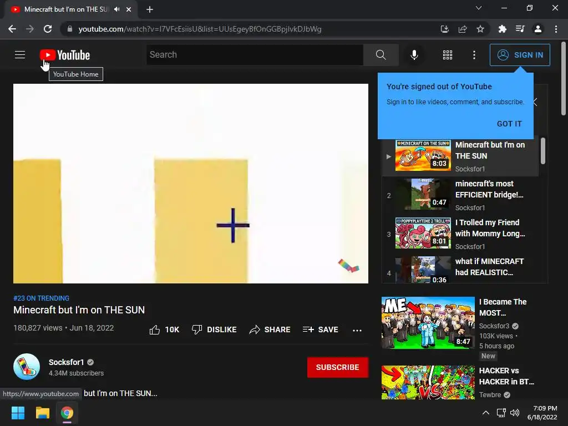The width and height of the screenshot is (568, 426).
Task: Click the SIGN IN button
Action: [x=520, y=55]
